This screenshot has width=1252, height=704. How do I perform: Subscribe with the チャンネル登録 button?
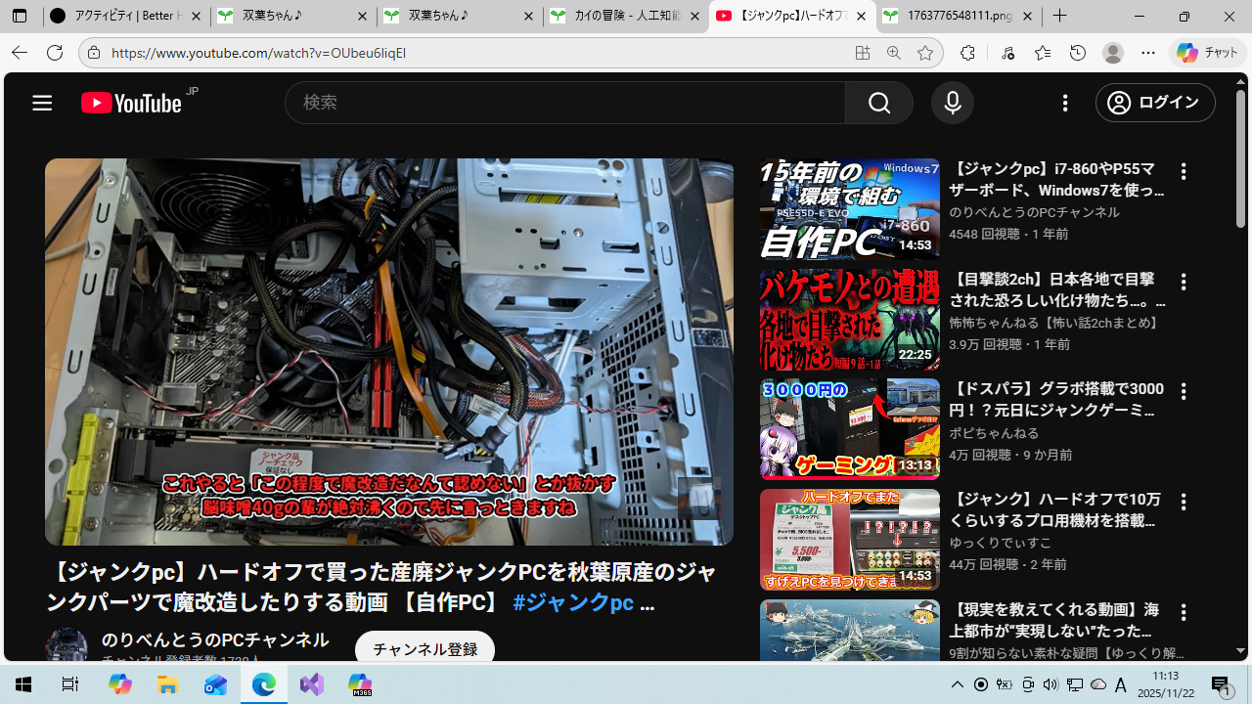[425, 649]
